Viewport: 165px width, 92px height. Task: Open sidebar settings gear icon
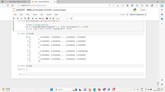(162, 84)
